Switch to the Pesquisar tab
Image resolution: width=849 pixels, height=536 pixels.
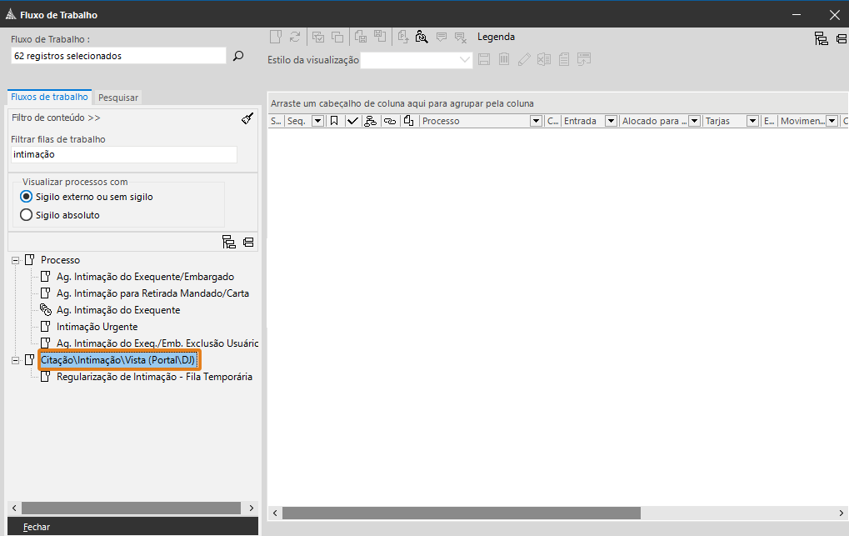coord(118,98)
